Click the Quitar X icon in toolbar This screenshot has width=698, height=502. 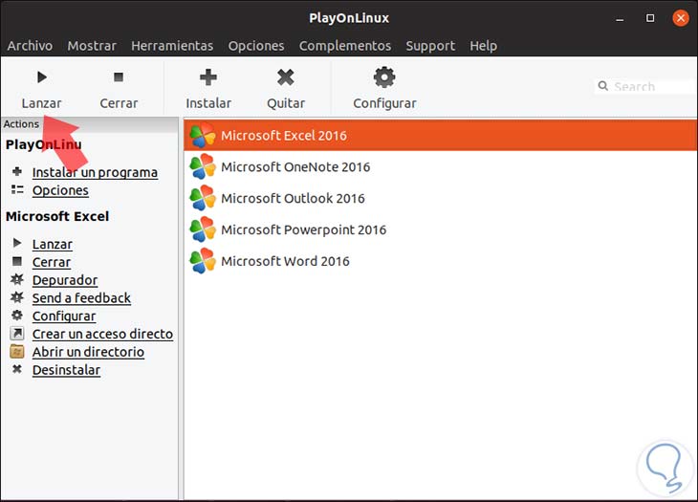[285, 77]
